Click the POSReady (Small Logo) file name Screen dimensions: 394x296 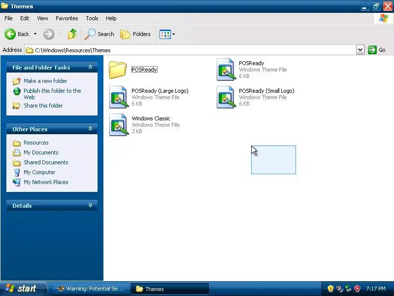[x=266, y=91]
